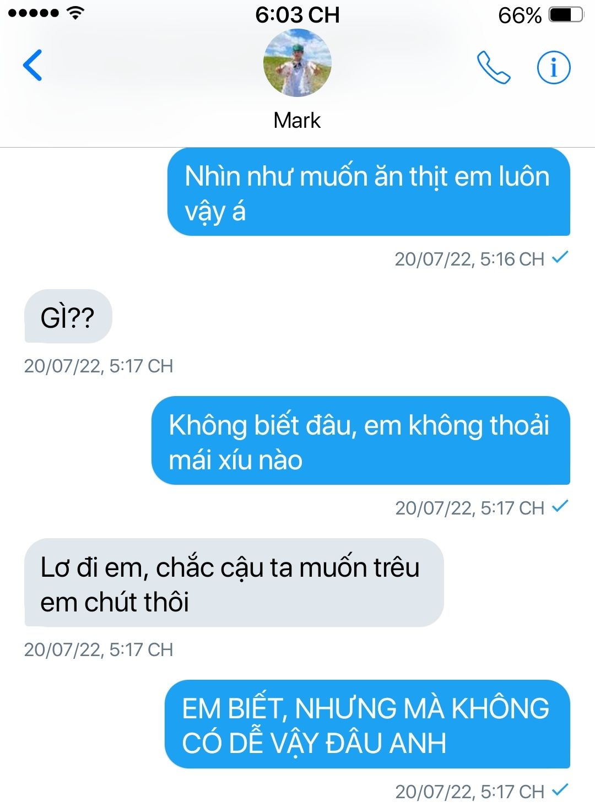Tap the checkmark after the 'thoải mái' message
Image resolution: width=595 pixels, height=807 pixels.
[x=560, y=506]
